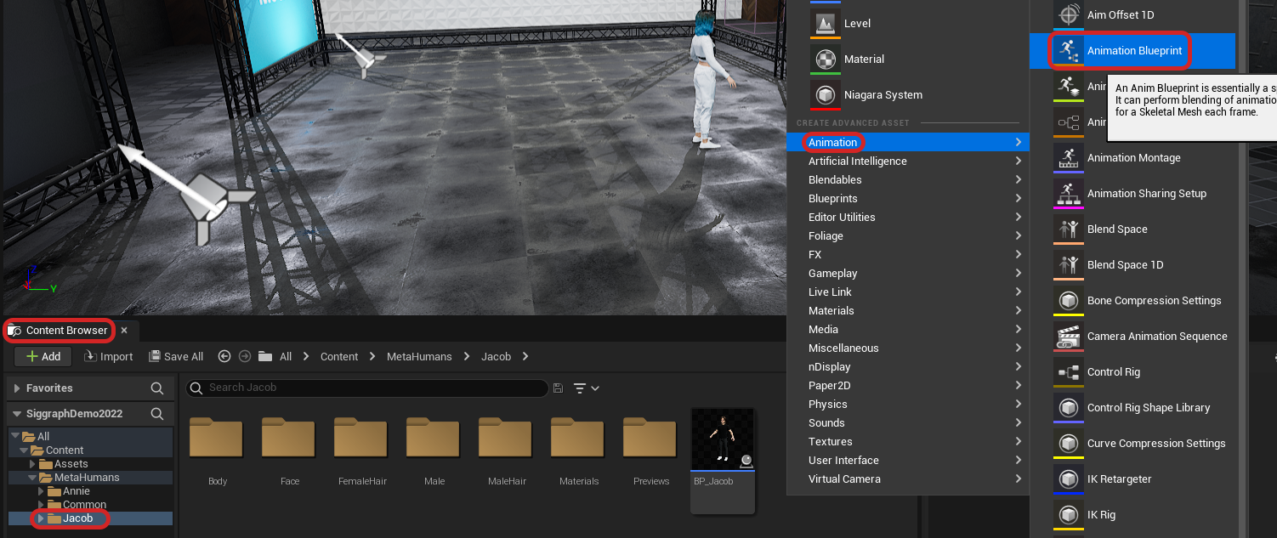
Task: Save the current search as collection
Action: point(558,388)
